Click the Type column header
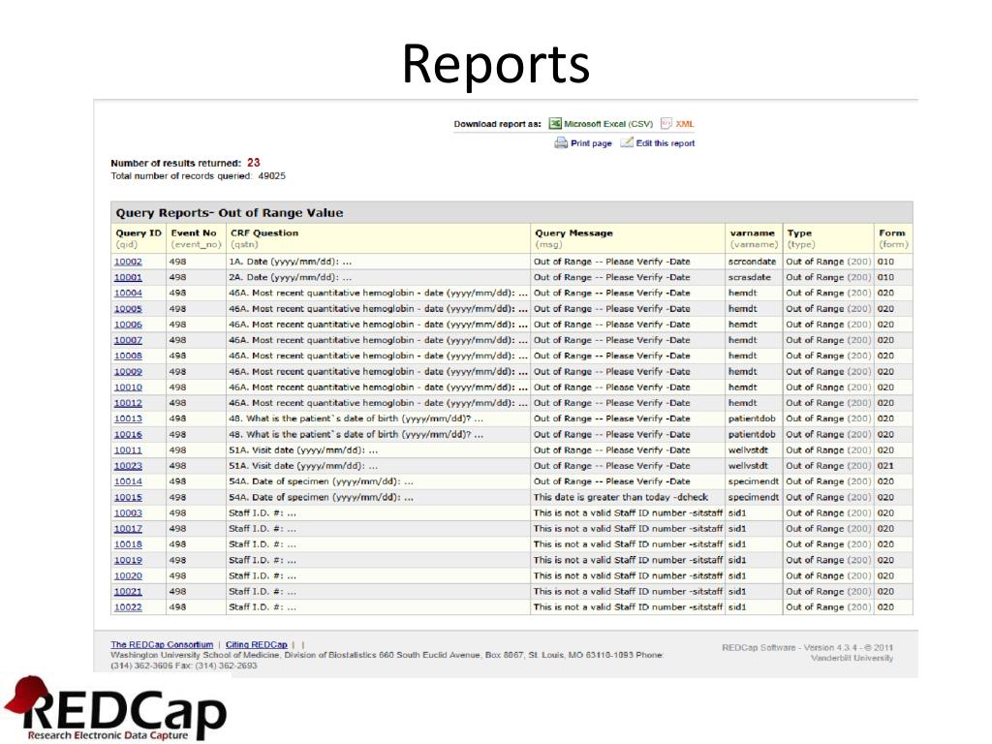The height and width of the screenshot is (744, 992). pos(829,238)
